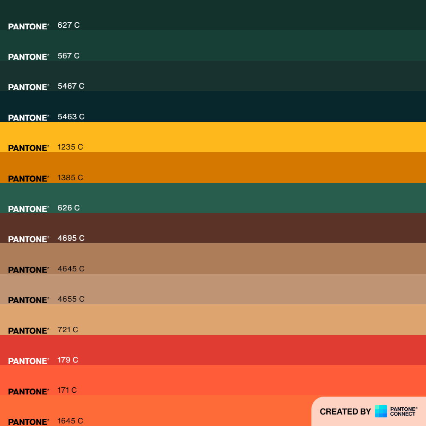The width and height of the screenshot is (426, 426).
Task: Select the Pantone 567 C color band
Action: coord(213,46)
